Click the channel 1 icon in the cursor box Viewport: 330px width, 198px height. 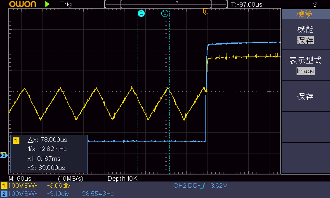(x=16, y=141)
